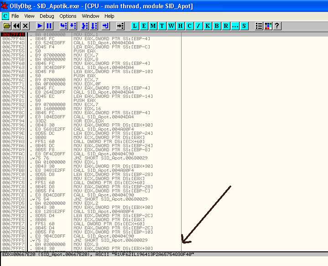The height and width of the screenshot is (266, 328).
Task: Select XOR EDX,EDX instruction
Action: pos(89,121)
